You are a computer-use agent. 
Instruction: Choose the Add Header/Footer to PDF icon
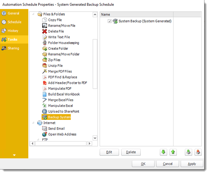coord(45,83)
